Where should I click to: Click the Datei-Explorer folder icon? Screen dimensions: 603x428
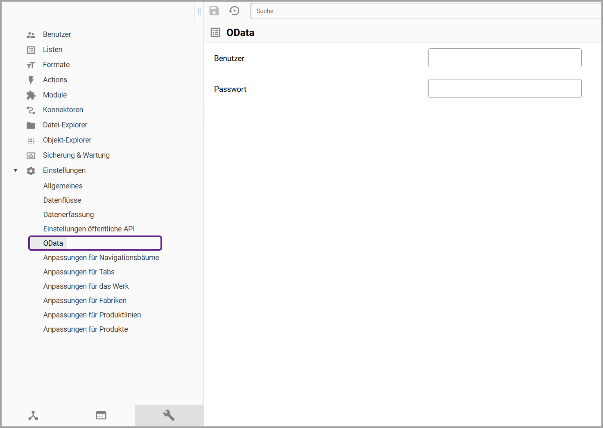31,125
